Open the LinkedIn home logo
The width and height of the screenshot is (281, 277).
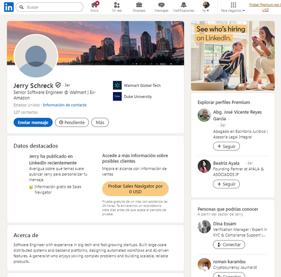8,7
